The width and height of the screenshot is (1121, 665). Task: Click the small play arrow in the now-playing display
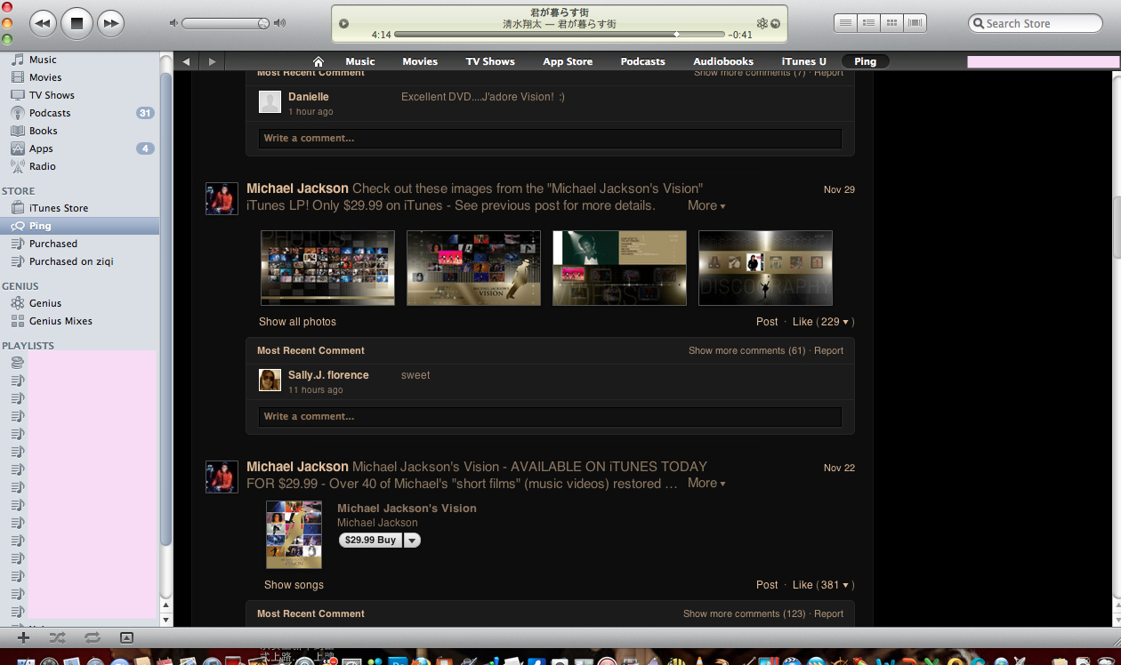[344, 24]
